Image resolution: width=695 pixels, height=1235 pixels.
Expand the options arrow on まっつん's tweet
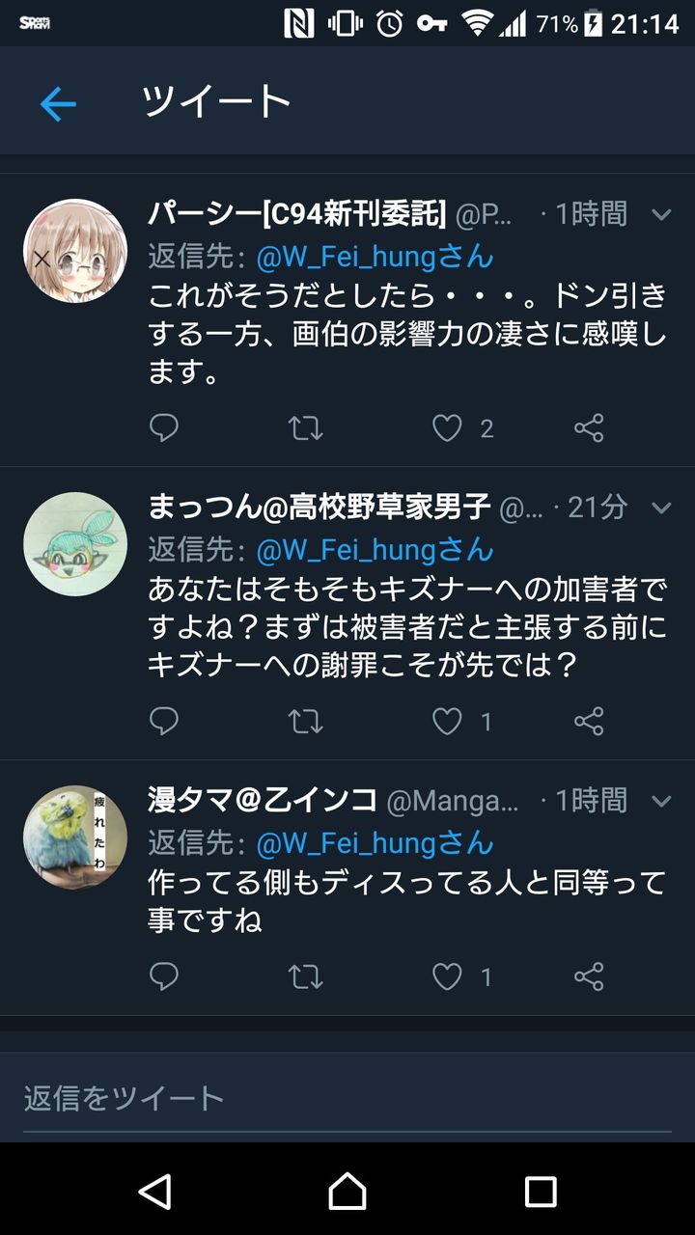click(661, 507)
